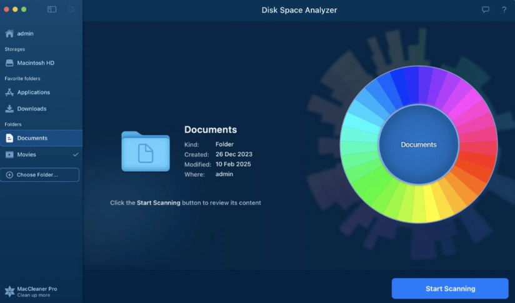Click the Start Scanning hint text

click(186, 203)
